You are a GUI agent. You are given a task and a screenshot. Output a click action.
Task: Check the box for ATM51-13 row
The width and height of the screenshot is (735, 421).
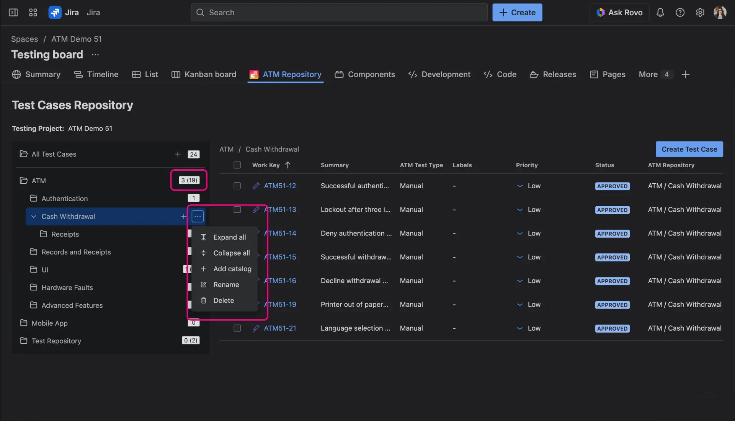coord(237,210)
